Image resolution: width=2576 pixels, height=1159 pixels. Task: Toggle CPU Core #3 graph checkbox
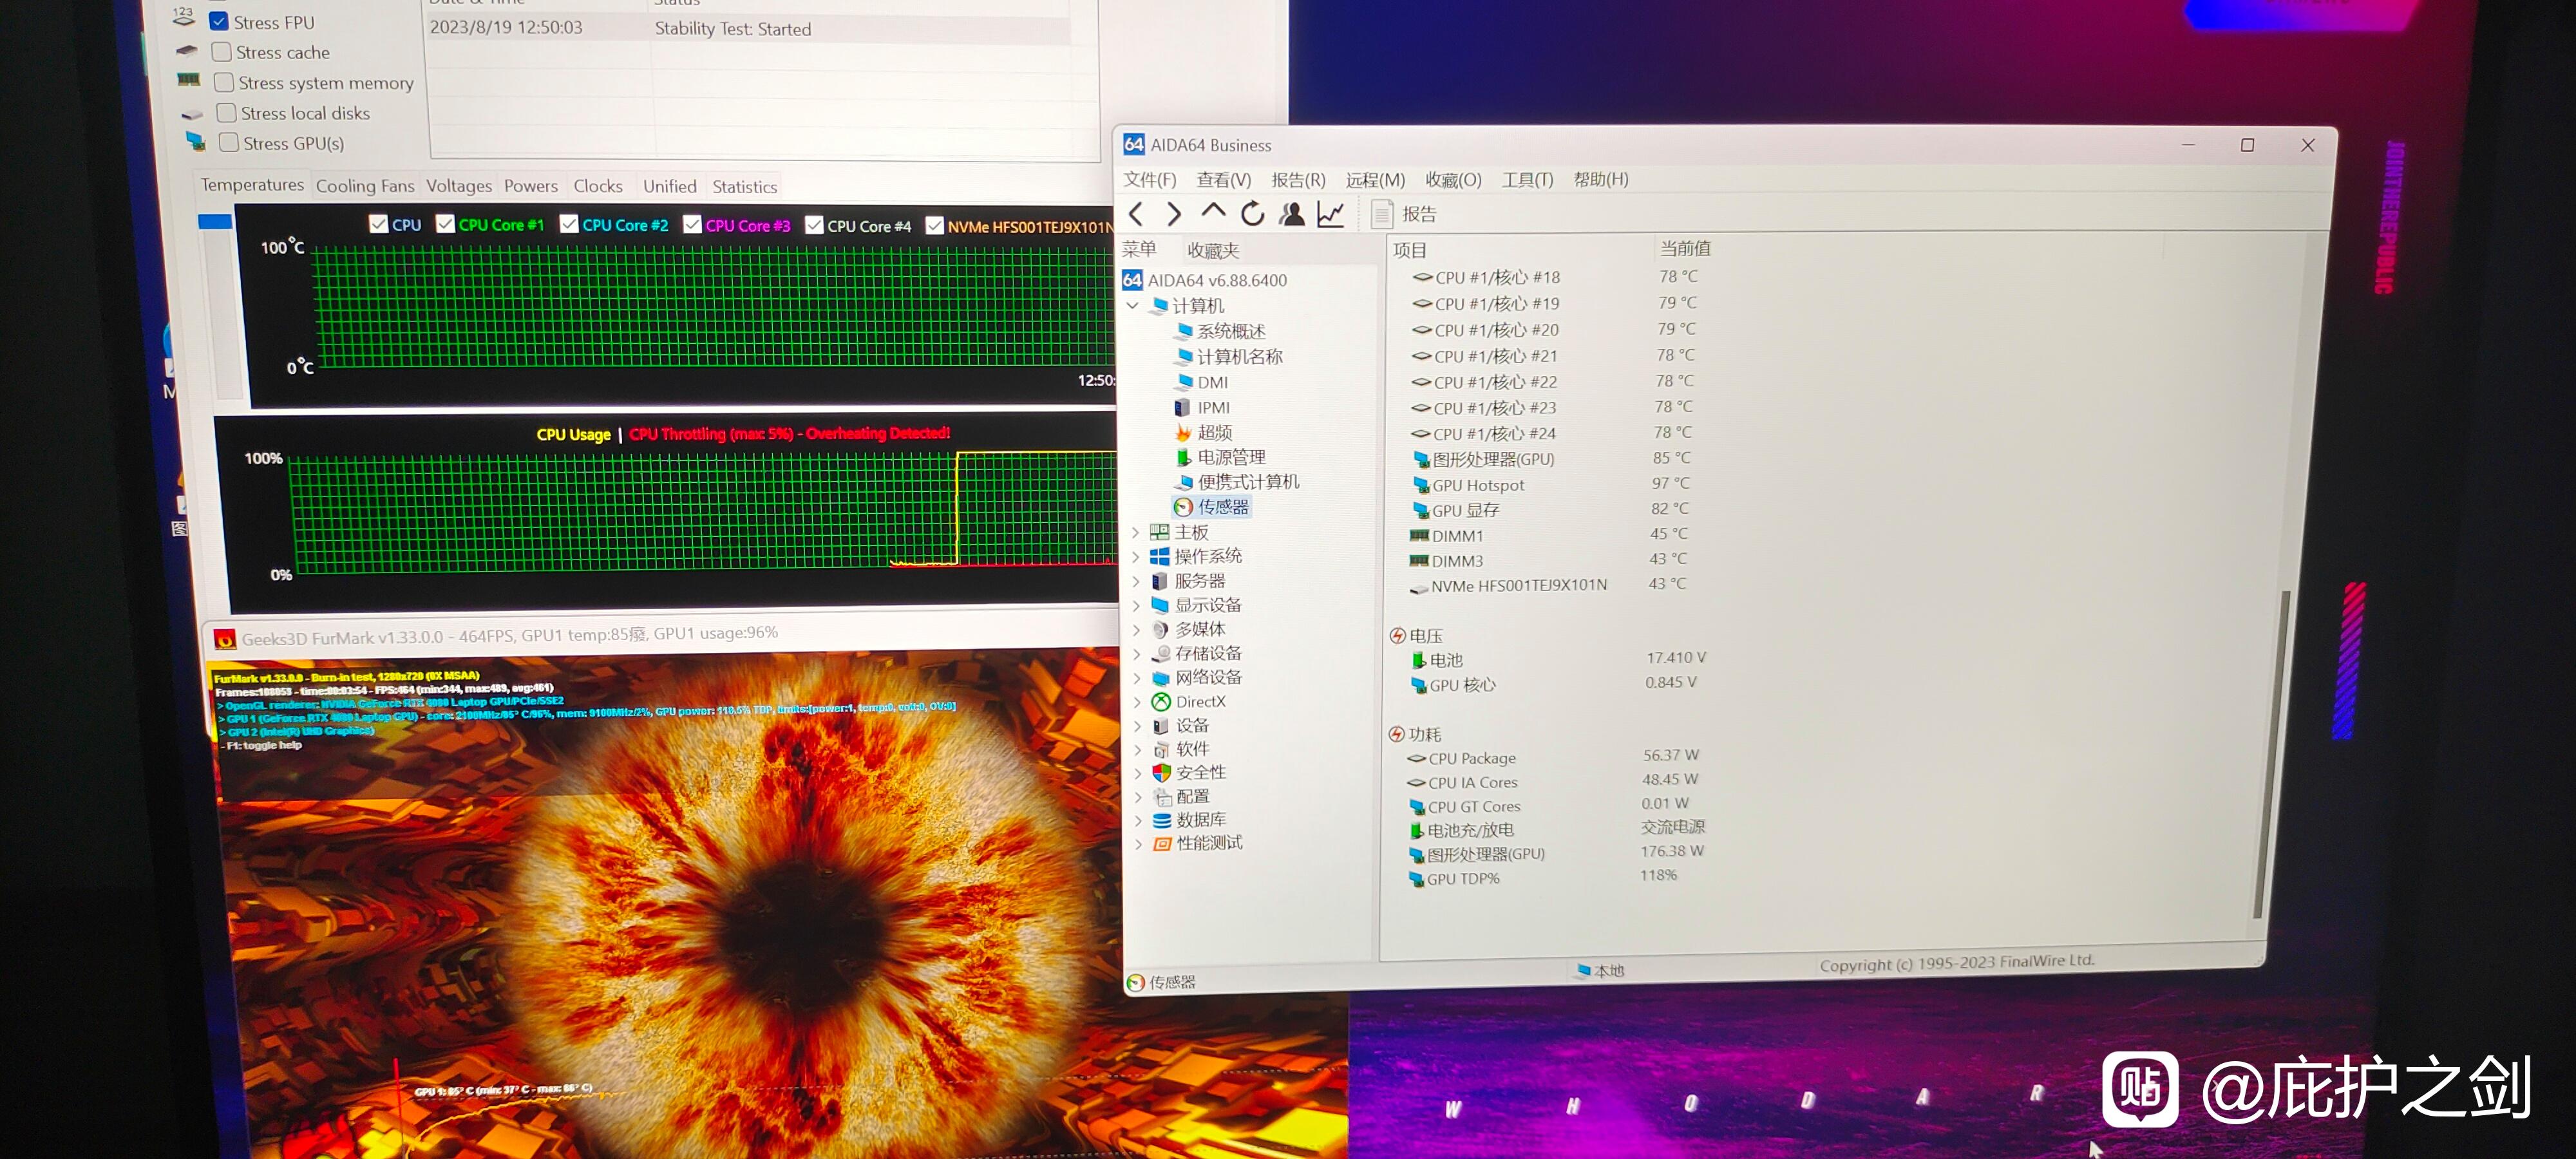pyautogui.click(x=692, y=224)
